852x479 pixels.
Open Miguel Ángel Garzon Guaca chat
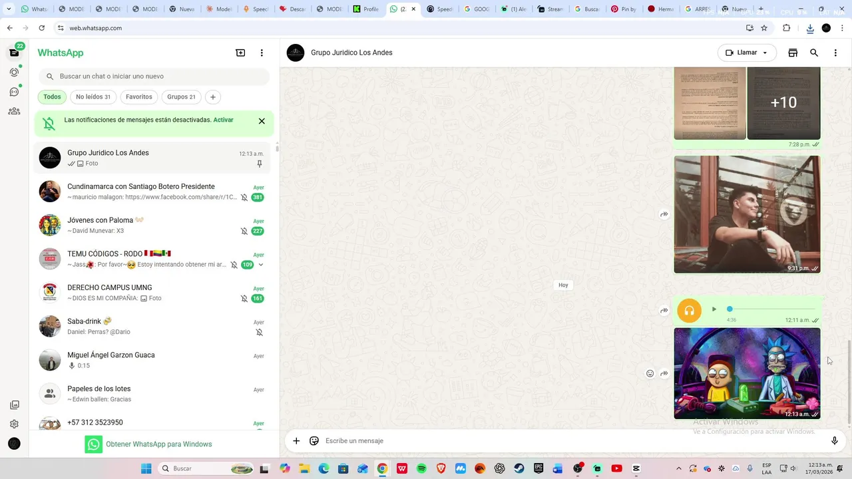point(152,360)
